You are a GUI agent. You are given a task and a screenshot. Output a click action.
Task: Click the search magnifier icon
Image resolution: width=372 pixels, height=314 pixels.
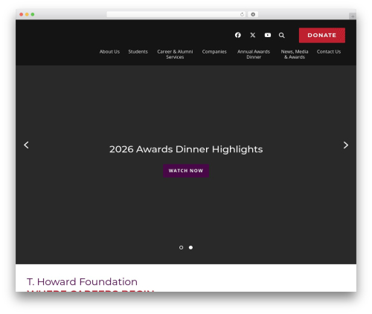coord(281,35)
